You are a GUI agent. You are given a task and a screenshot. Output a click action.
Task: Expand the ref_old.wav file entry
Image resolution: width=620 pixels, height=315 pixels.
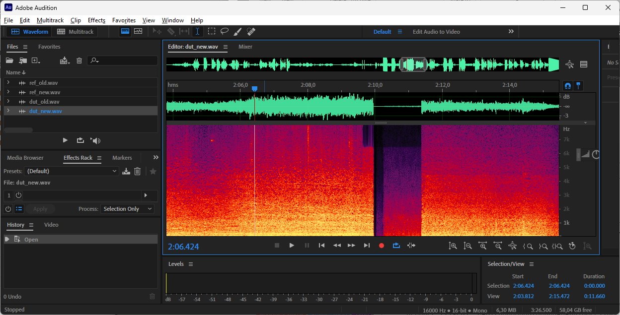[x=8, y=83]
